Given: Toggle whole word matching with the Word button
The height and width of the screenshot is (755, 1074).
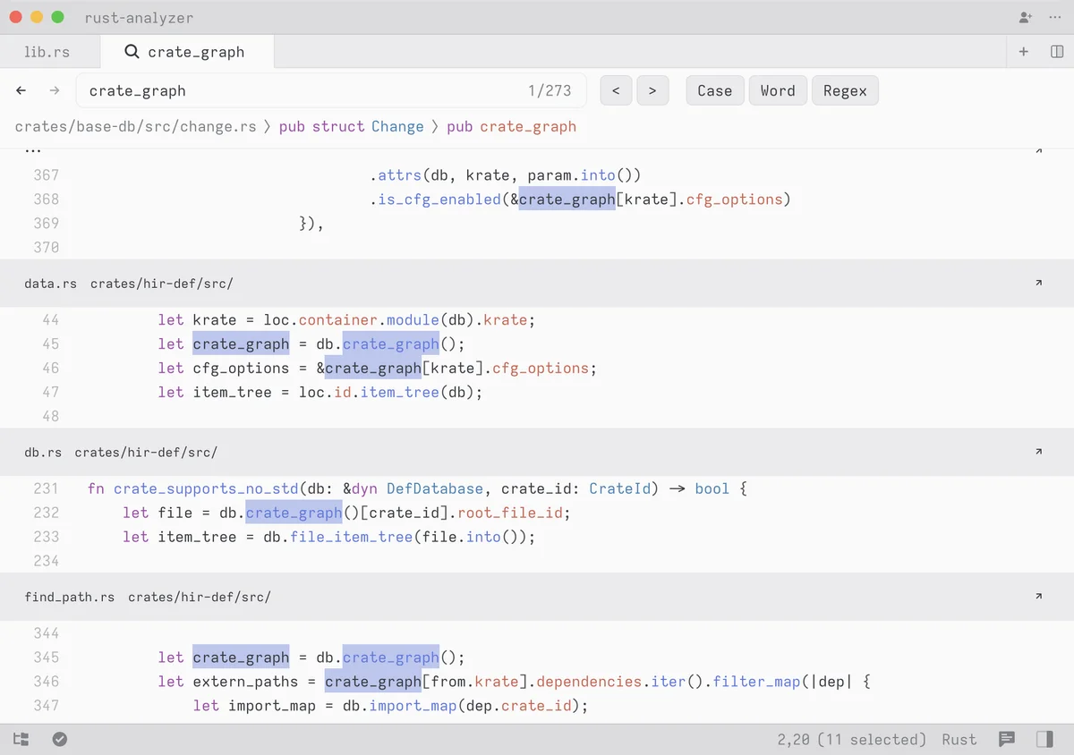Looking at the screenshot, I should [x=778, y=89].
